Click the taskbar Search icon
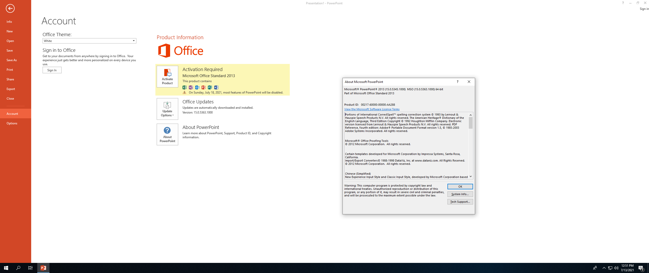Screen dimensions: 649x273 [18, 268]
